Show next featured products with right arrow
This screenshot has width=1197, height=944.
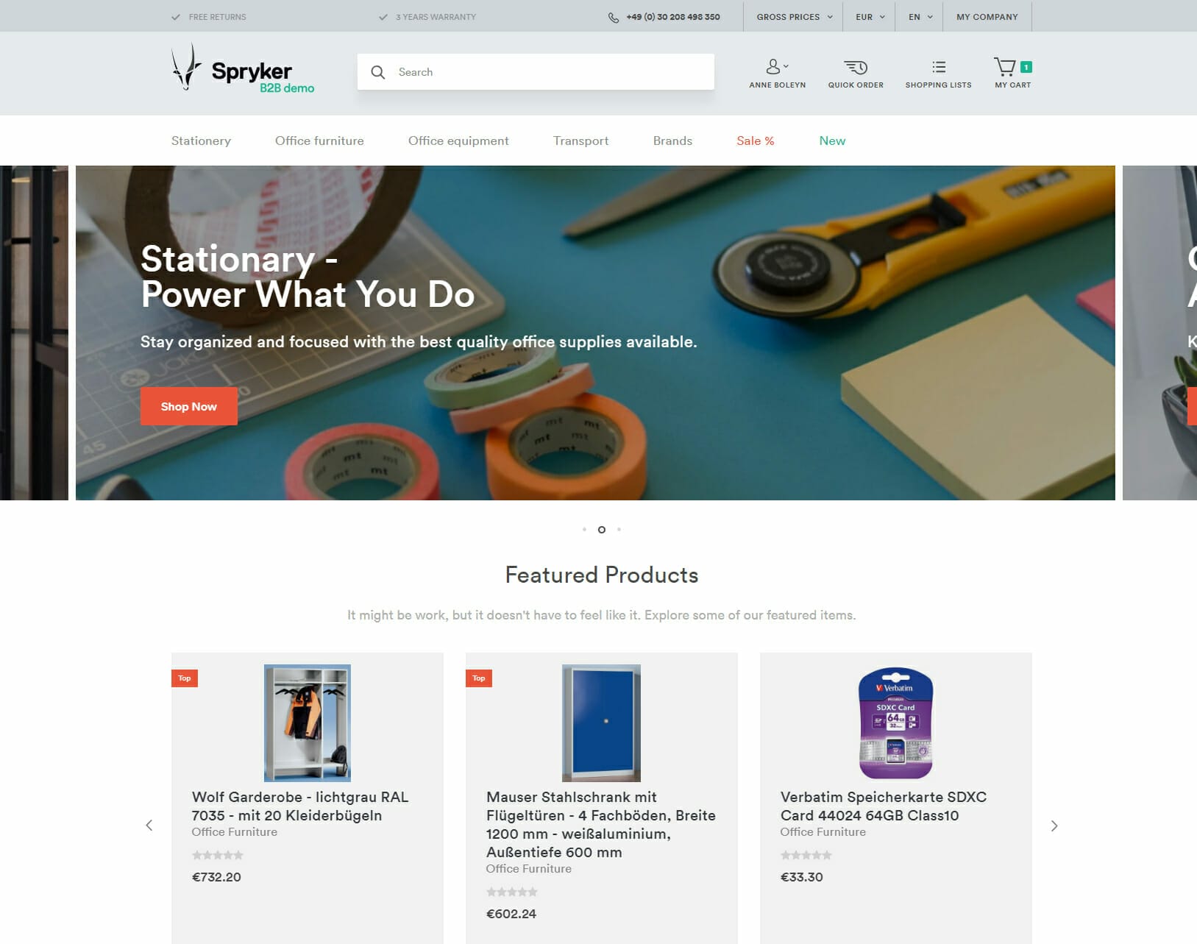click(1054, 826)
